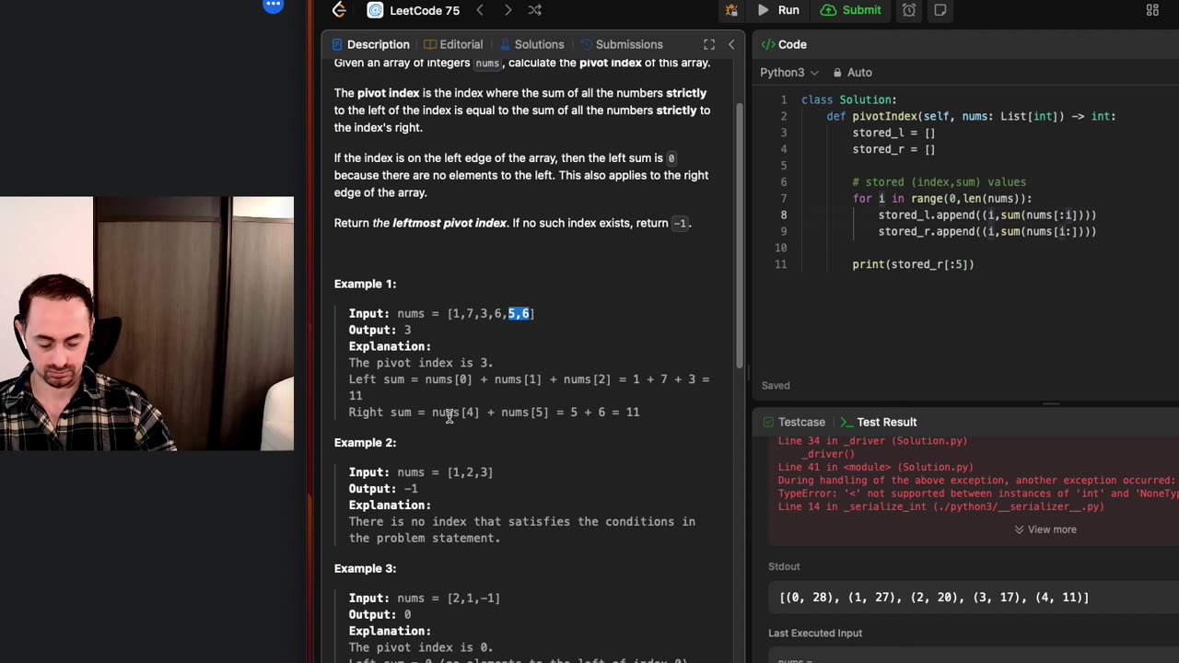This screenshot has height=663, width=1179.
Task: Click code line 'stored_l = []'
Action: 893,133
